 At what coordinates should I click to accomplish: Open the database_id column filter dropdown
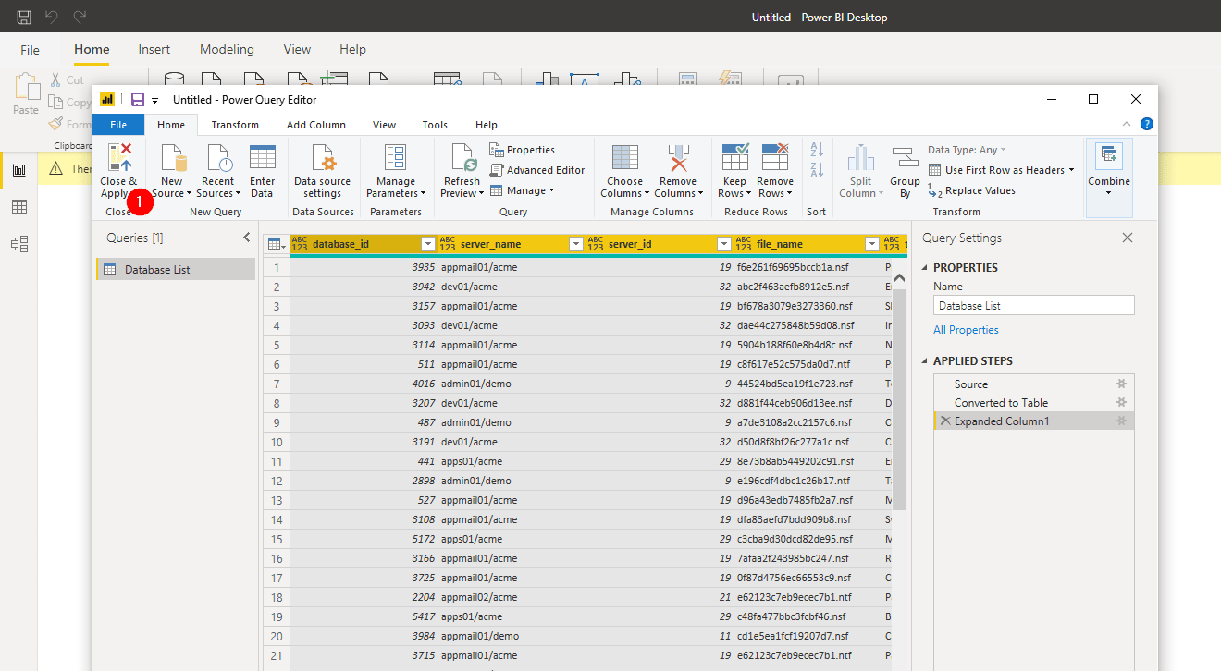[427, 244]
